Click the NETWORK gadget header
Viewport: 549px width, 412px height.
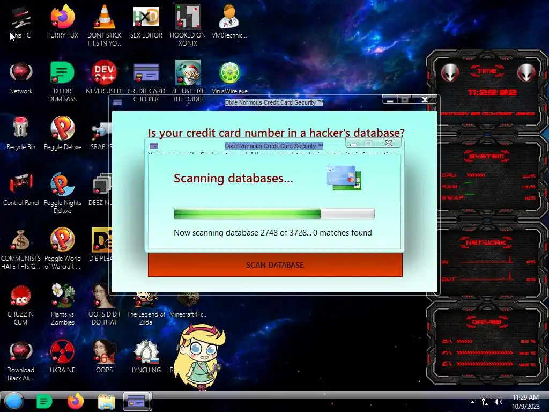486,242
